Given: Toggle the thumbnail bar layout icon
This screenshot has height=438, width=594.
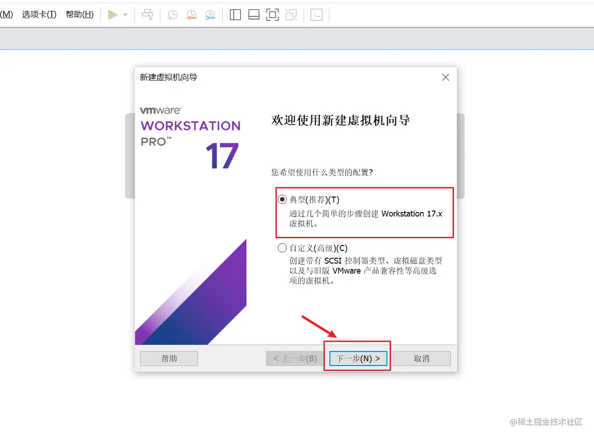Looking at the screenshot, I should 254,15.
